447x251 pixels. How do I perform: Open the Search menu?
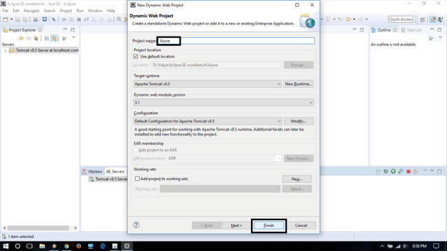[x=50, y=11]
